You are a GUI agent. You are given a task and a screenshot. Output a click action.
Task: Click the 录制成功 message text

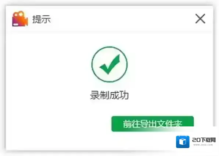109,95
